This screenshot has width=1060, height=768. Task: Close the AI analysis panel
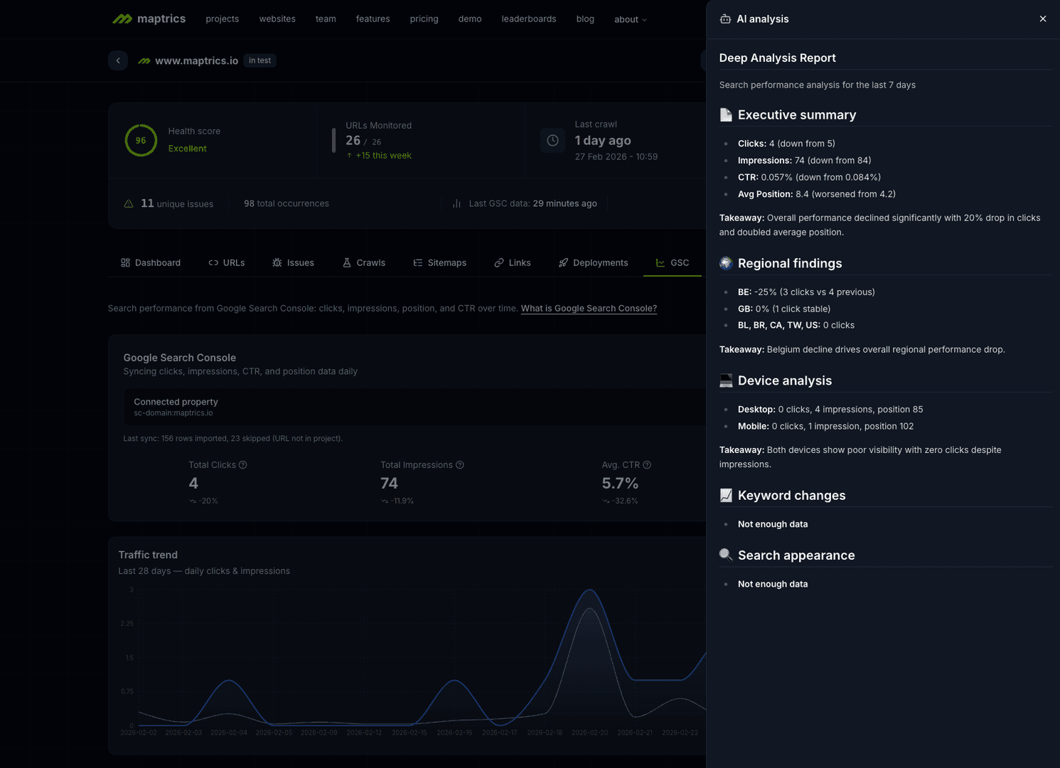(1043, 19)
